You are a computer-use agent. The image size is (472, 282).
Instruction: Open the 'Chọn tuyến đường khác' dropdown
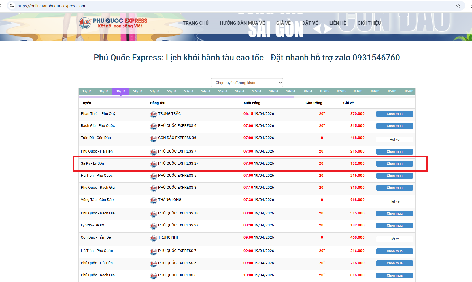tap(247, 83)
